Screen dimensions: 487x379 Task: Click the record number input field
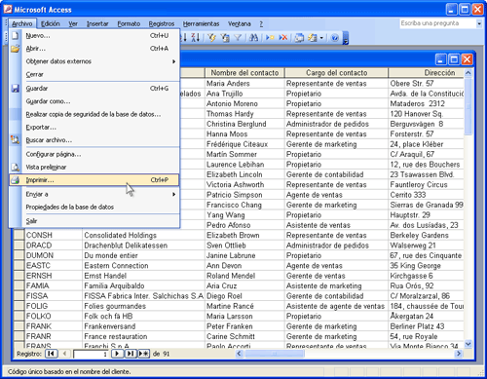[91, 354]
